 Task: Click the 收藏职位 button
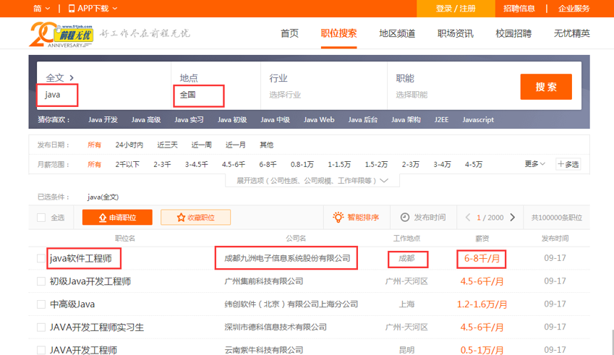click(195, 217)
